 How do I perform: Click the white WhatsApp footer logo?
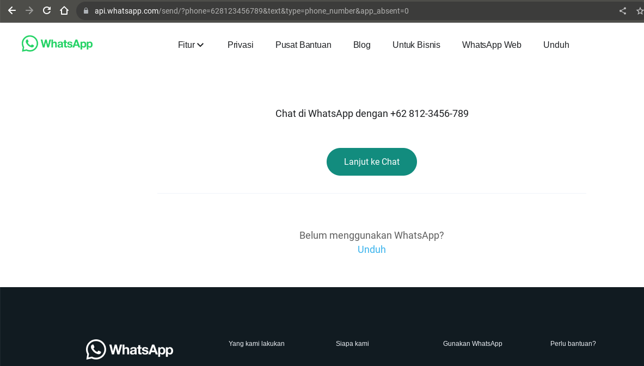pyautogui.click(x=130, y=349)
